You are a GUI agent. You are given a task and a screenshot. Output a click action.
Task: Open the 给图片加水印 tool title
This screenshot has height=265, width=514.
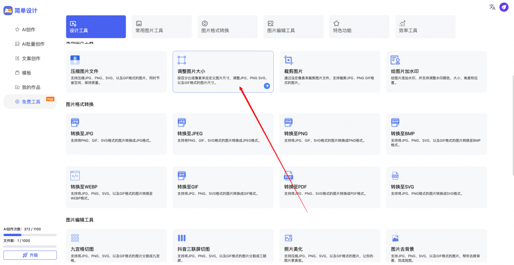pyautogui.click(x=405, y=71)
